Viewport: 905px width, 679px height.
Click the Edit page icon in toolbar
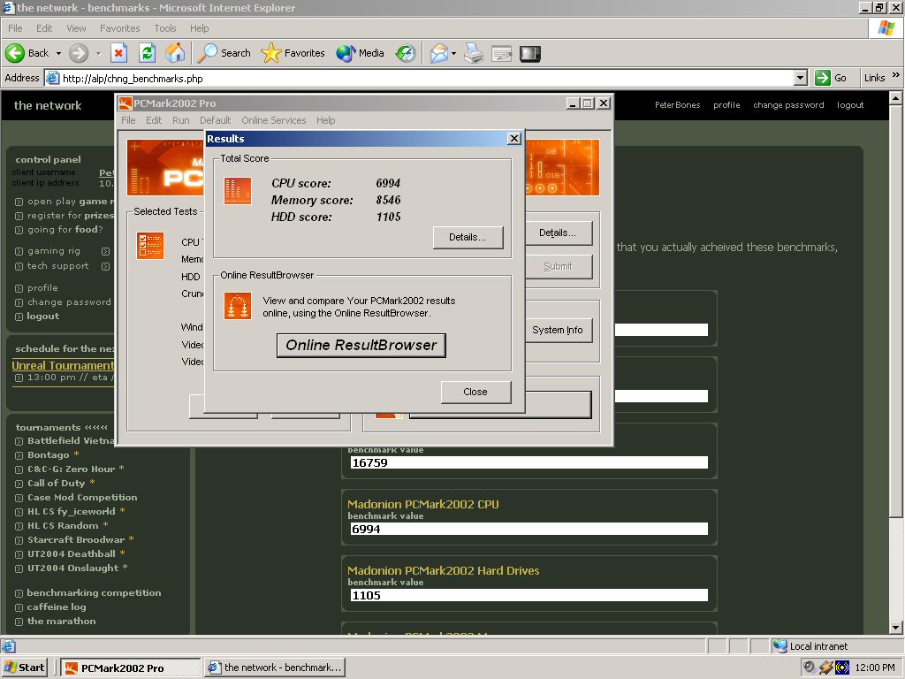pyautogui.click(x=502, y=54)
